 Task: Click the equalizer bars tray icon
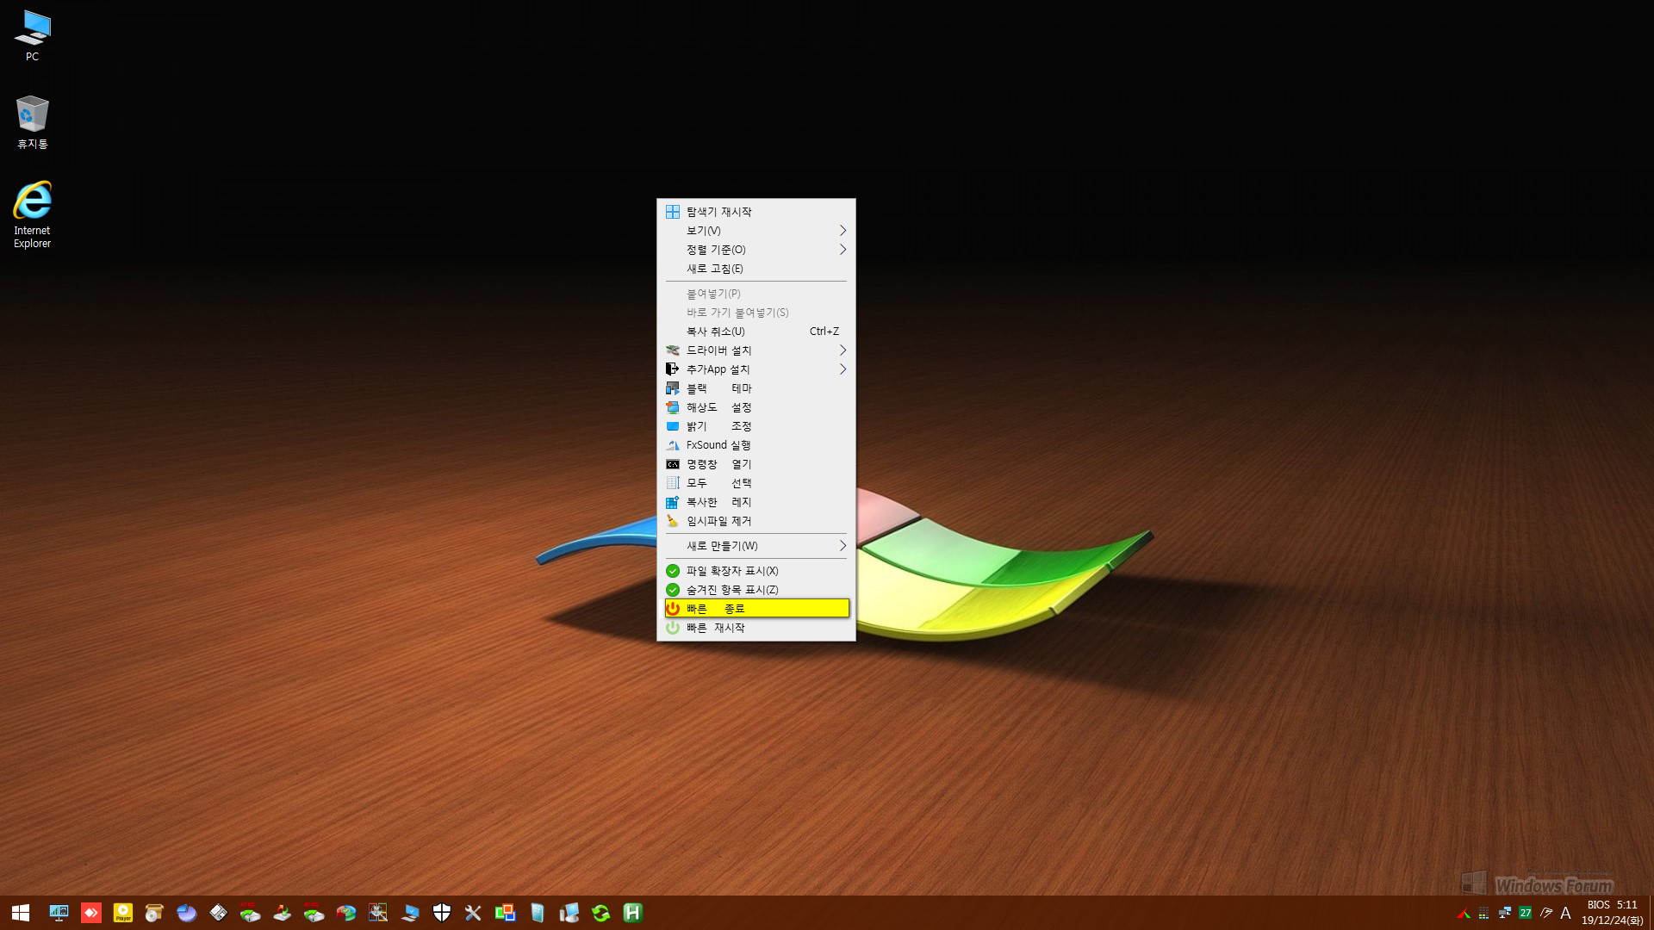click(x=1483, y=914)
